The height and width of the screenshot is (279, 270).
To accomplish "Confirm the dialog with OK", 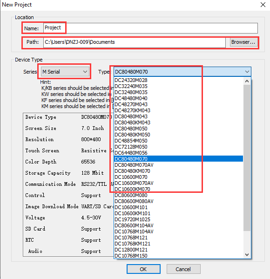I will (x=143, y=269).
